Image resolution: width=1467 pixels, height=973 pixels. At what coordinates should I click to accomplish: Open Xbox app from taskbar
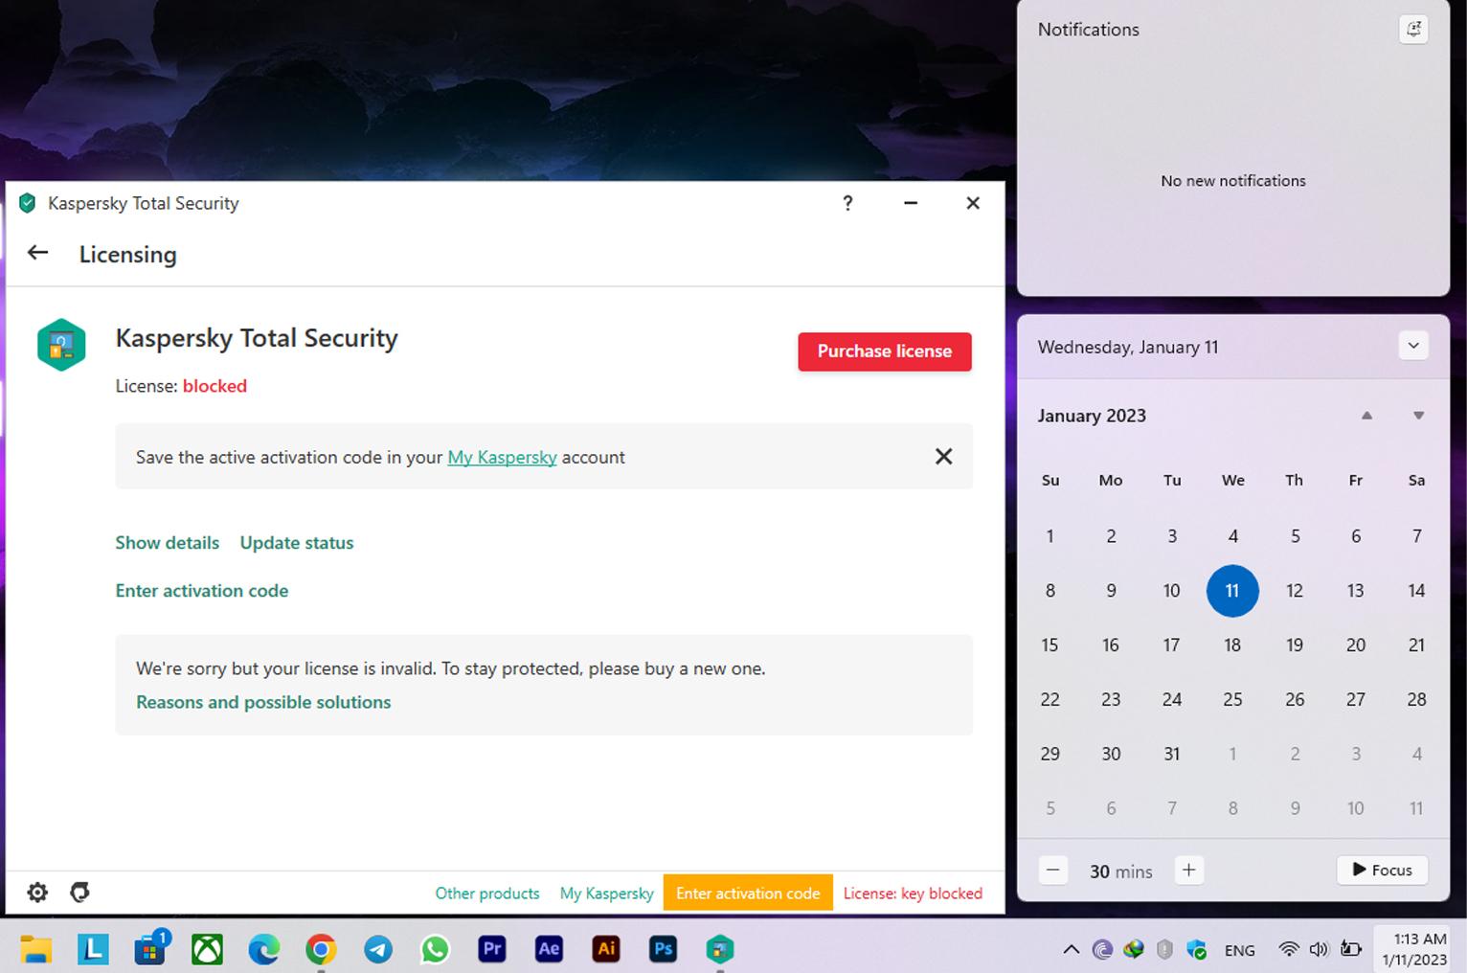coord(207,949)
